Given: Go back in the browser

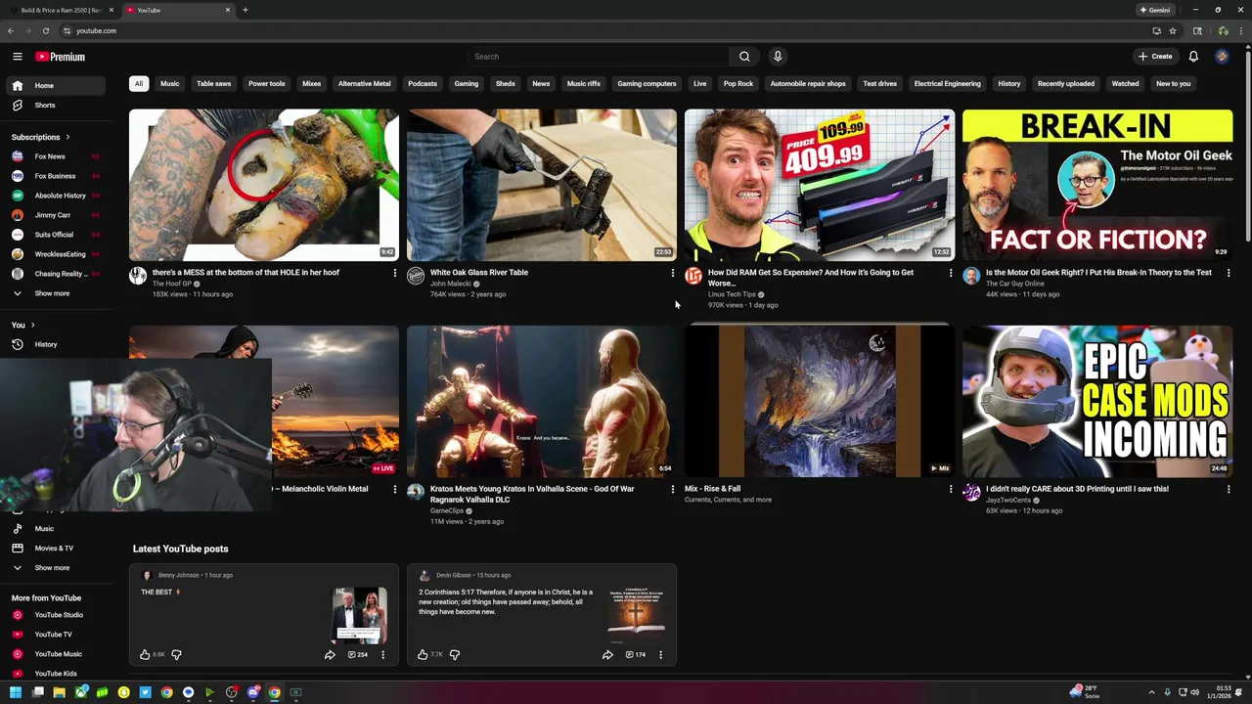Looking at the screenshot, I should coord(11,30).
